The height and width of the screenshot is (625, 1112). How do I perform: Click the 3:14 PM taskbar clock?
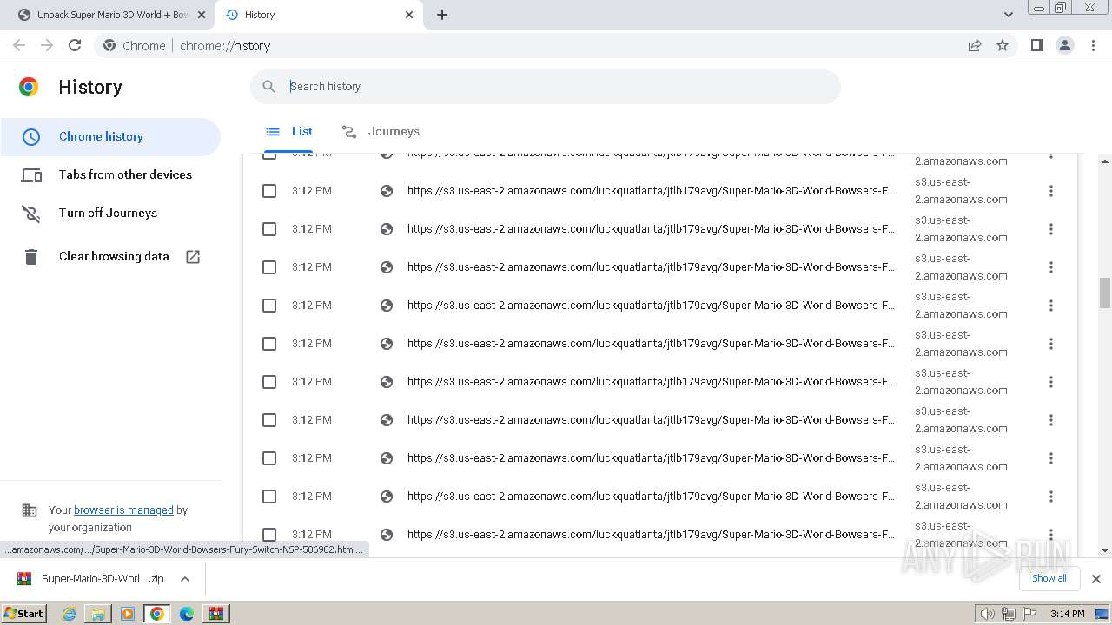coord(1067,614)
